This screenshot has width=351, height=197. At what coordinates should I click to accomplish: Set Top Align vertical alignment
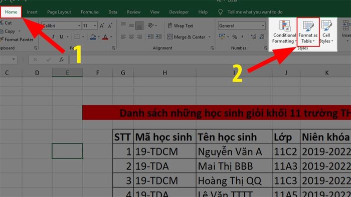click(x=123, y=25)
